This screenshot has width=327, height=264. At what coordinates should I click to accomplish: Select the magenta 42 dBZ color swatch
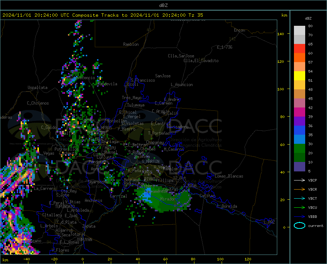coord(299,112)
